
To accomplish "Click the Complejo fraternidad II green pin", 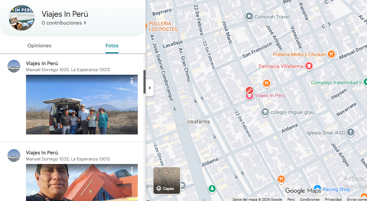I will 365,83.
